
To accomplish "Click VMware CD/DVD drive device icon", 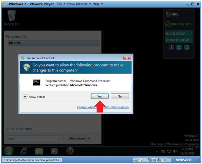I will coord(140,160).
